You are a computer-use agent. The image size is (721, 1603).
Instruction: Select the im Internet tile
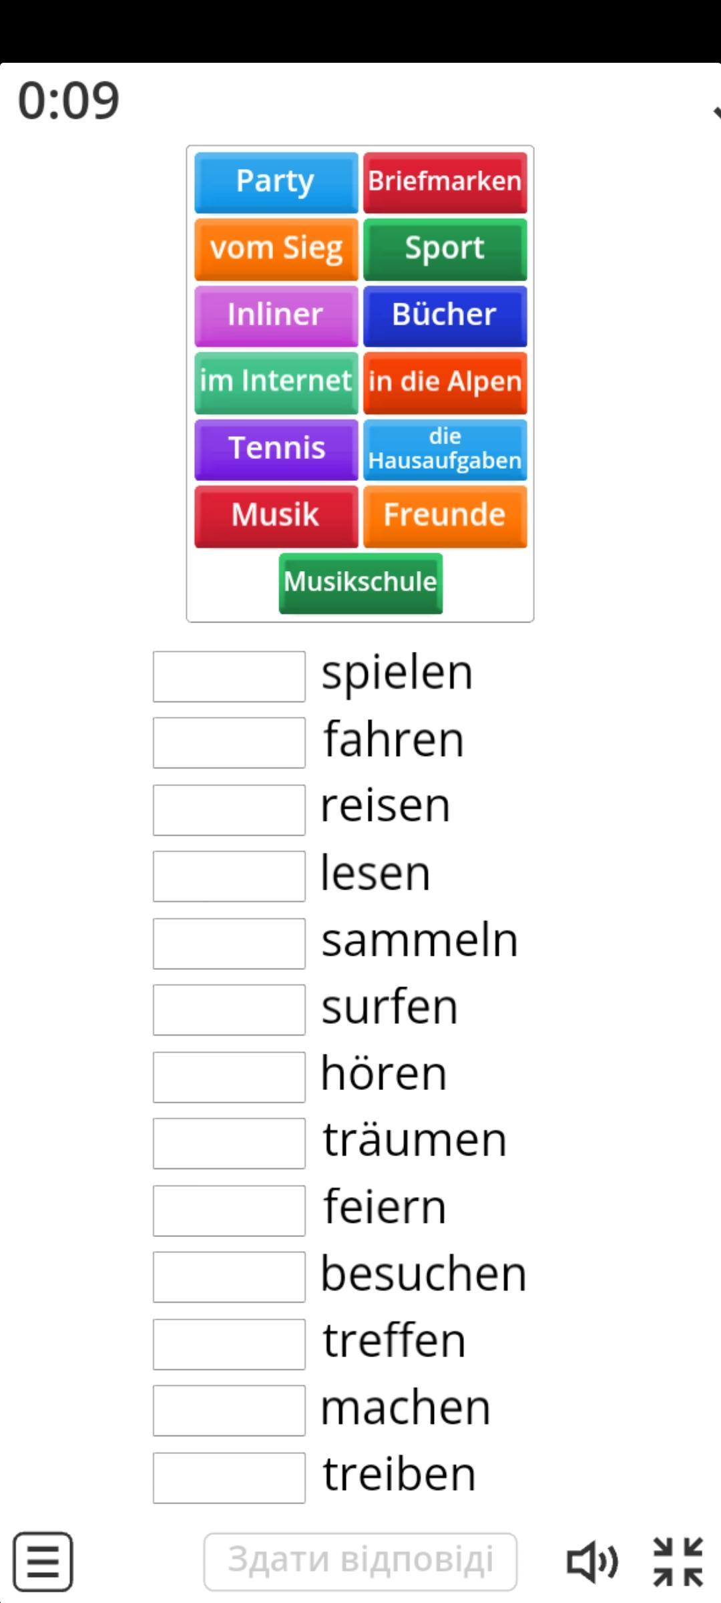pyautogui.click(x=276, y=383)
